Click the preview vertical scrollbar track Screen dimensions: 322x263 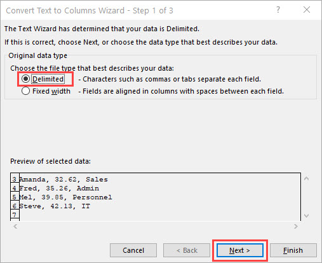[306, 197]
